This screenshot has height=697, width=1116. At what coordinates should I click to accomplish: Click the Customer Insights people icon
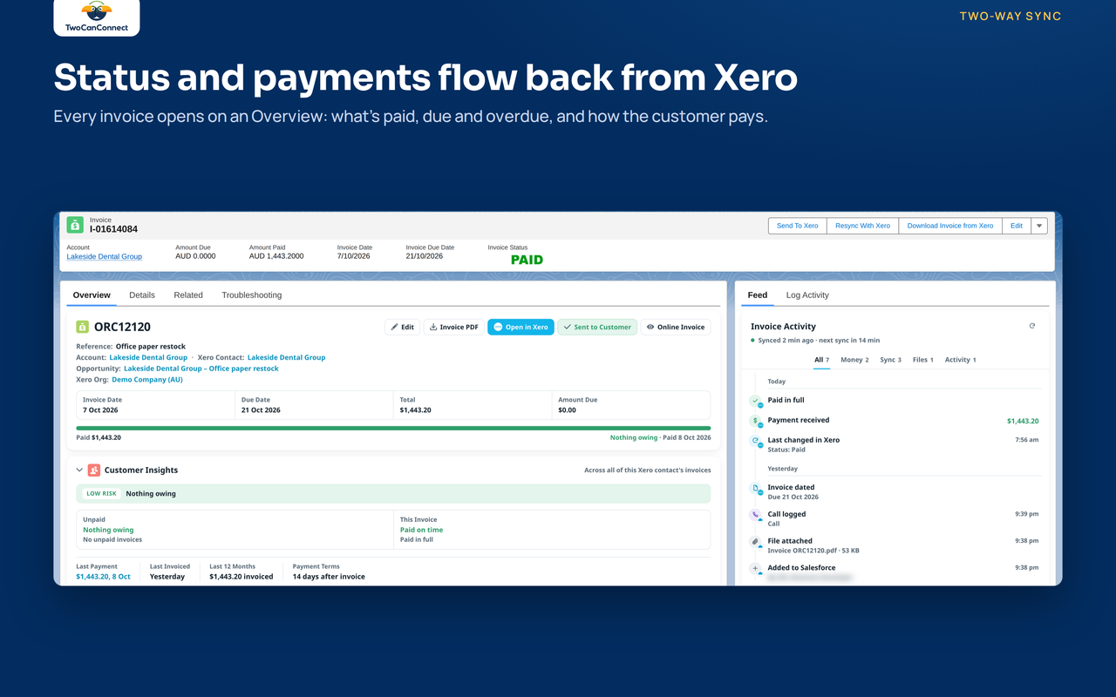[93, 470]
